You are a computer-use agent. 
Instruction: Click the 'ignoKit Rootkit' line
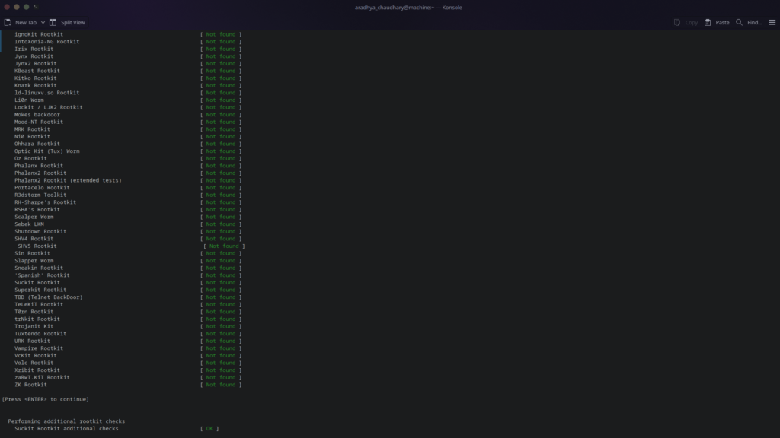[x=39, y=34]
